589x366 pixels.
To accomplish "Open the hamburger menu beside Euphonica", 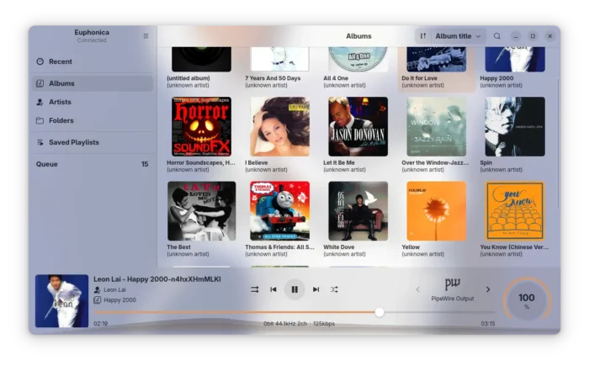I will point(146,36).
